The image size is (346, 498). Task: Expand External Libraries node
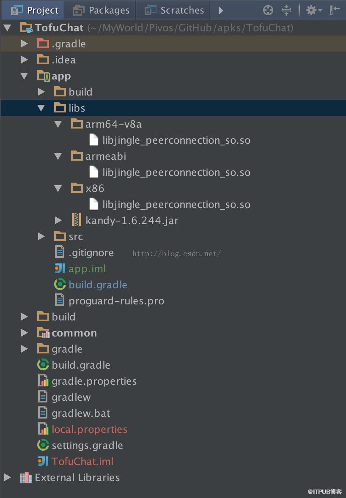tap(7, 477)
